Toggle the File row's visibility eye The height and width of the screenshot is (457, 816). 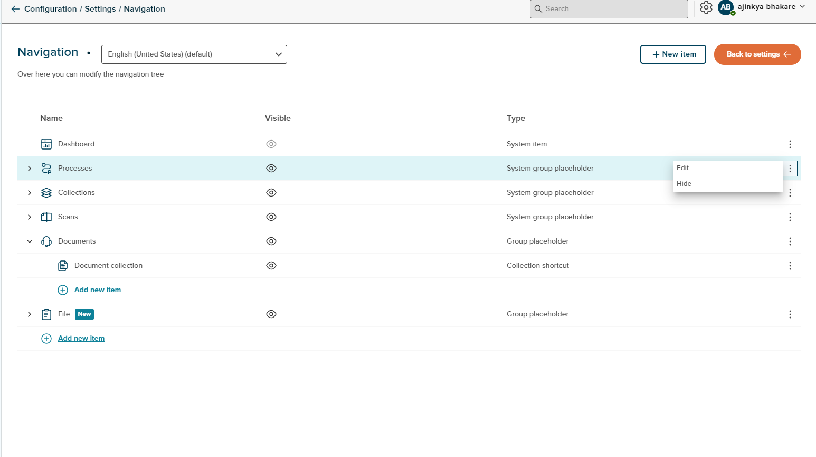271,314
